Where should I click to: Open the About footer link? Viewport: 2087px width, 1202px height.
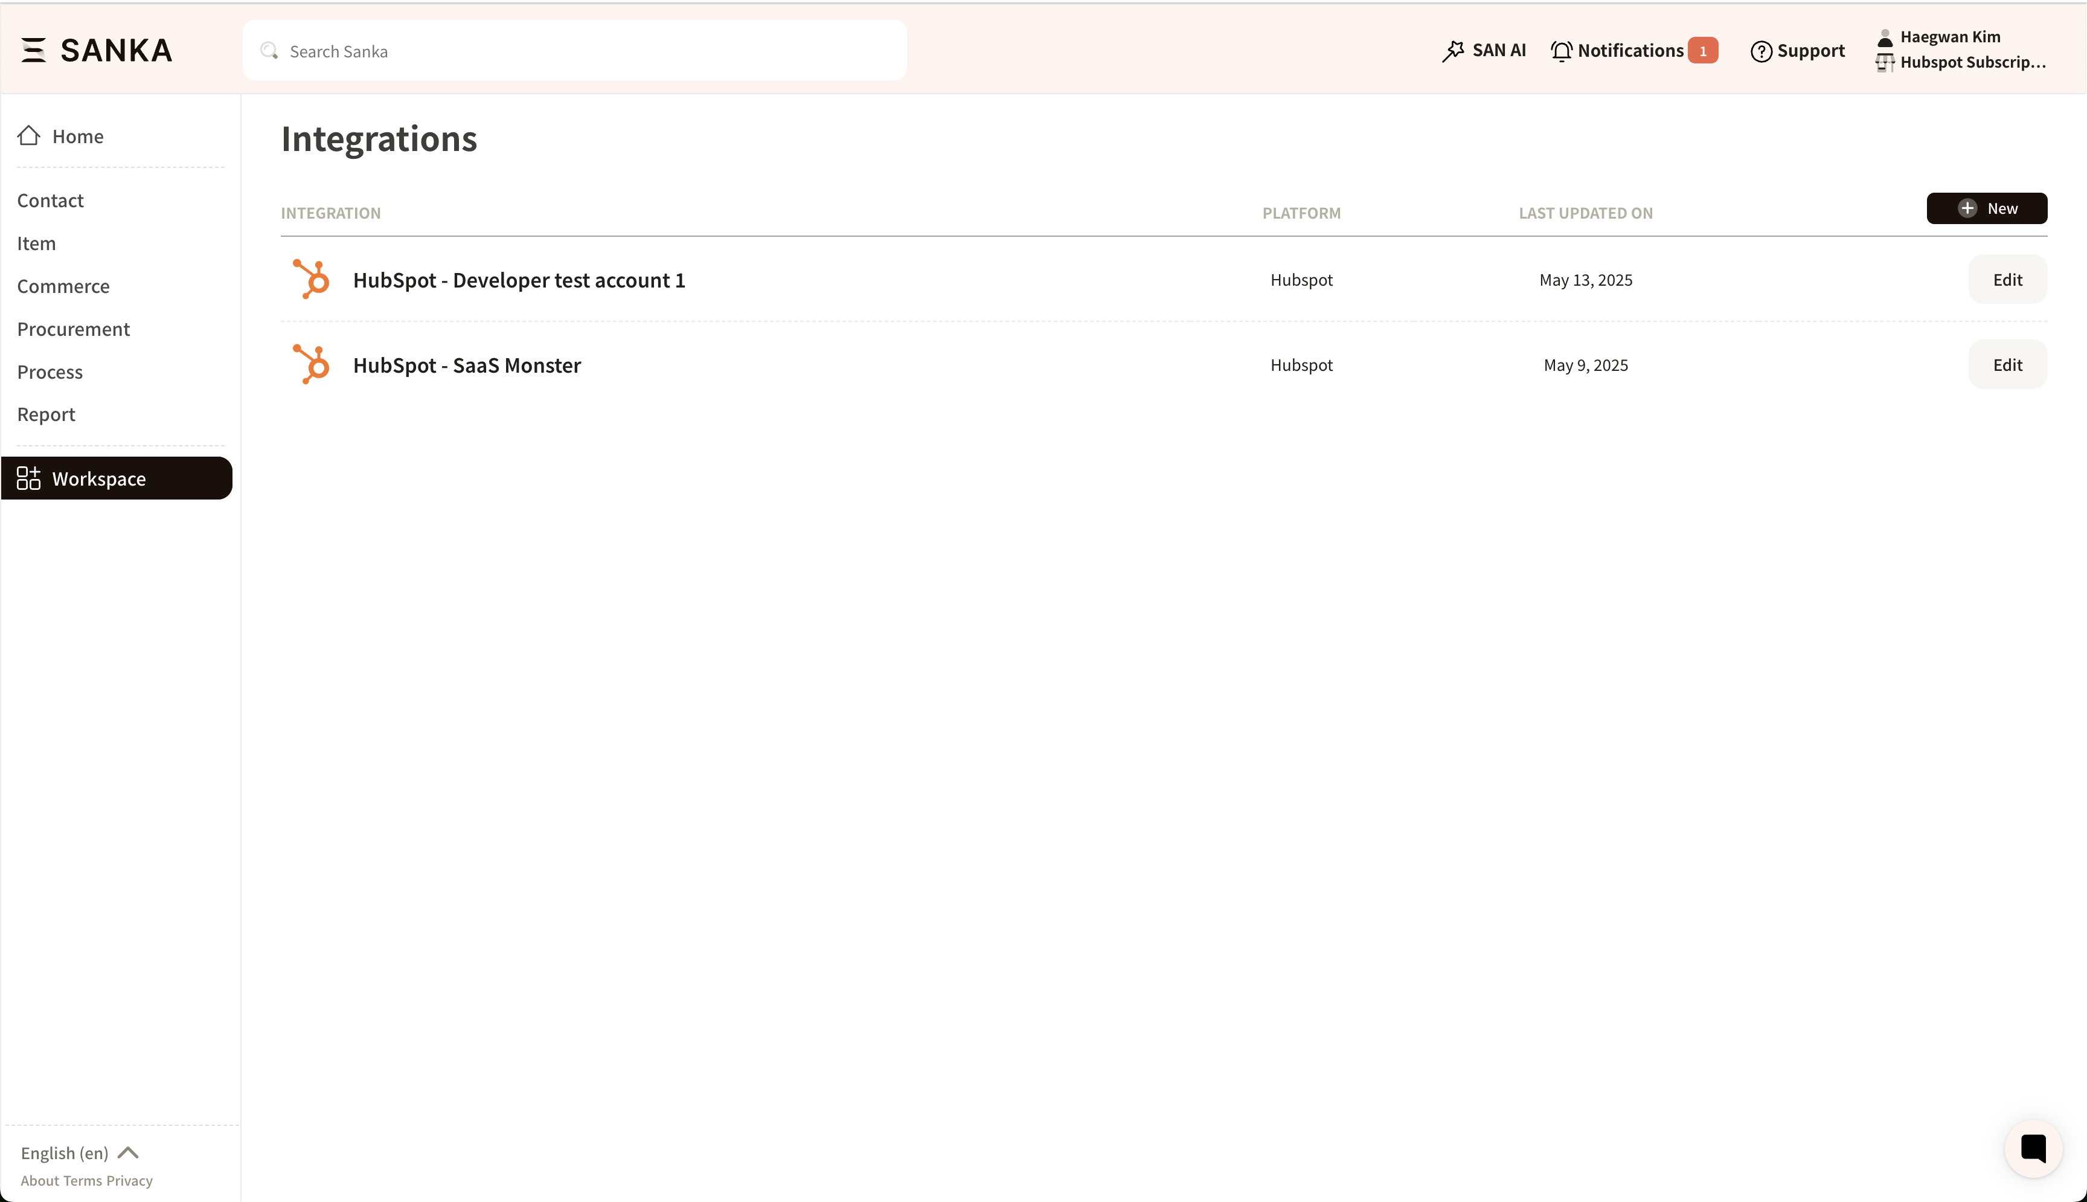pos(40,1180)
